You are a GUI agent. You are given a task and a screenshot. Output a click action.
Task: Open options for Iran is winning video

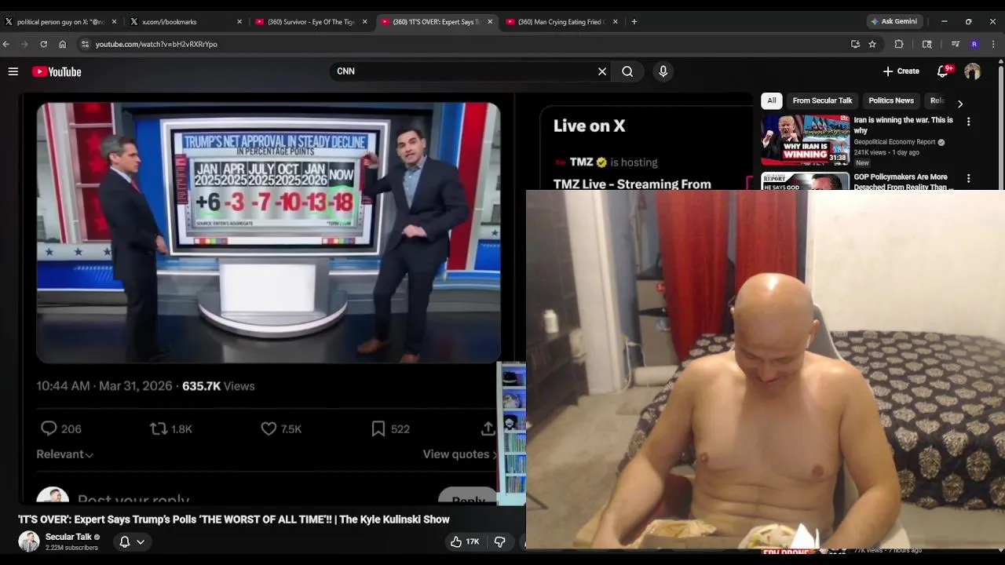point(968,122)
